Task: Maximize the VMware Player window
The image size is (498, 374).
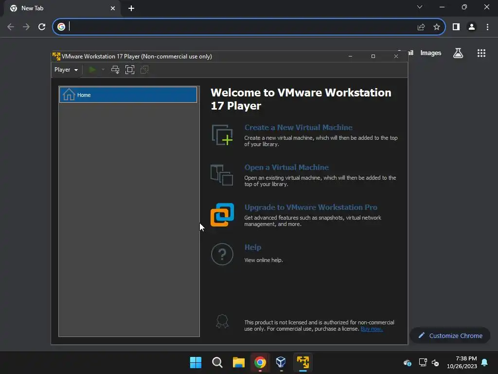Action: coord(373,56)
